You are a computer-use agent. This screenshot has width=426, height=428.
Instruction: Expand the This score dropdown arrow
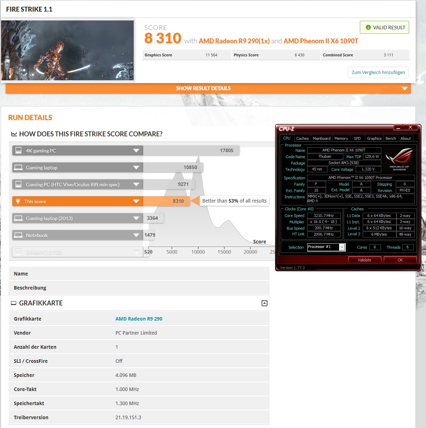click(x=136, y=201)
